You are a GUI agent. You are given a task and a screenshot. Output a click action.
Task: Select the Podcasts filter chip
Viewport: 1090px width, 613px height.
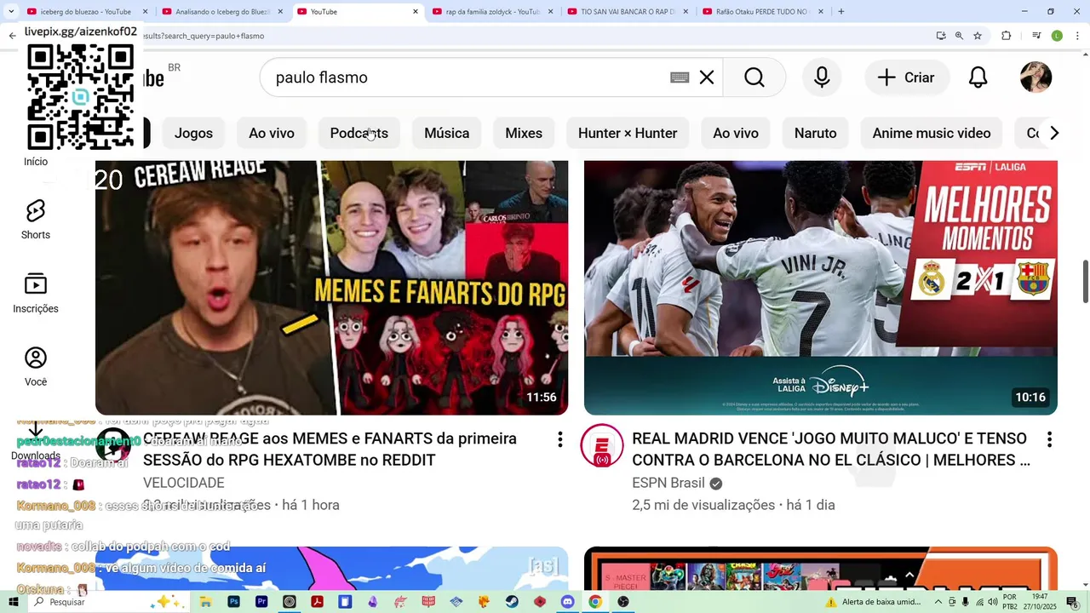[x=359, y=133]
